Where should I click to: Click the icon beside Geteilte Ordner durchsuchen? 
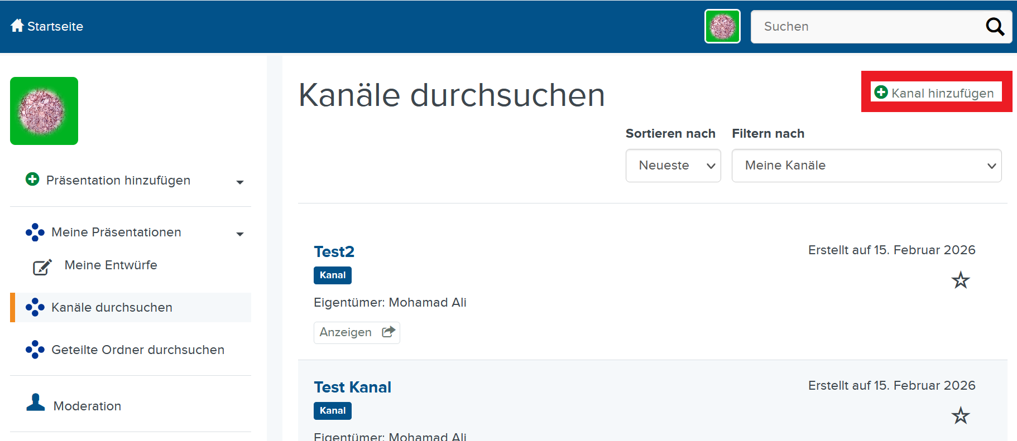point(35,350)
